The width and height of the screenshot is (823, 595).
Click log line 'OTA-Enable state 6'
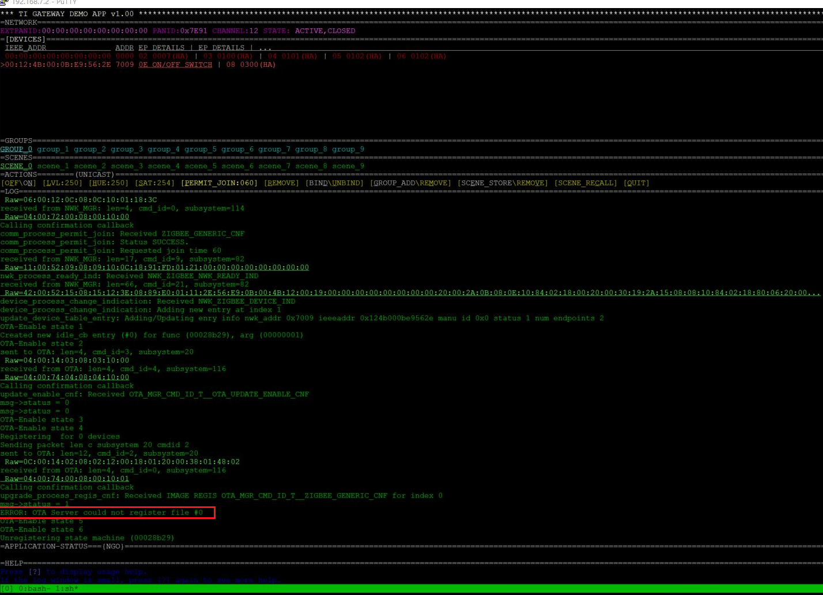point(41,529)
